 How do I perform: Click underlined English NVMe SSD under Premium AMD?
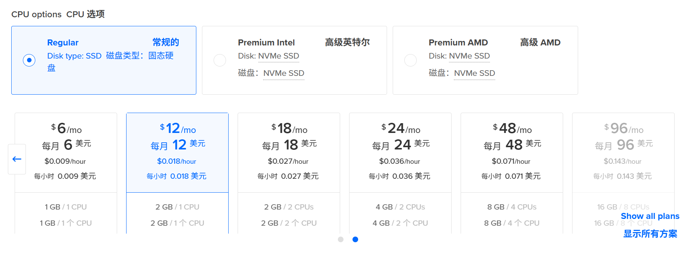pyautogui.click(x=469, y=56)
